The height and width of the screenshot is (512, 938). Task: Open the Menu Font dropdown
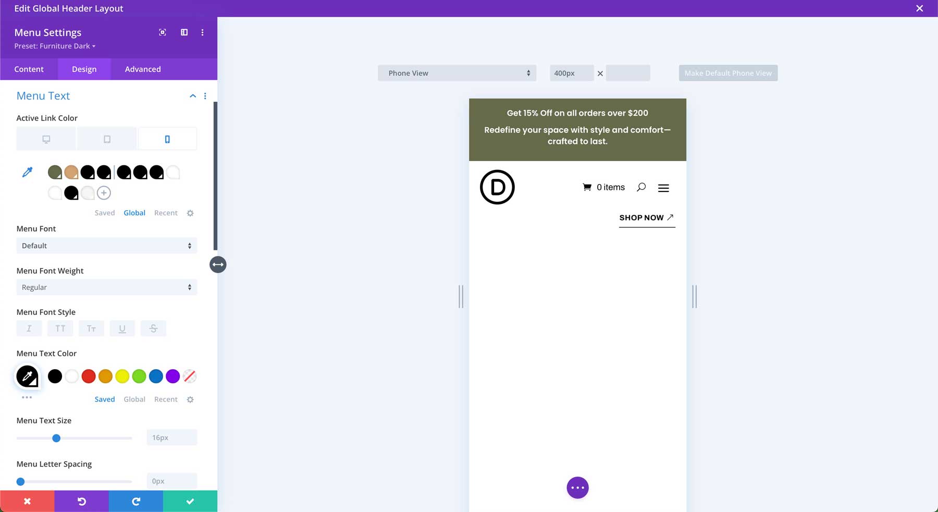106,245
